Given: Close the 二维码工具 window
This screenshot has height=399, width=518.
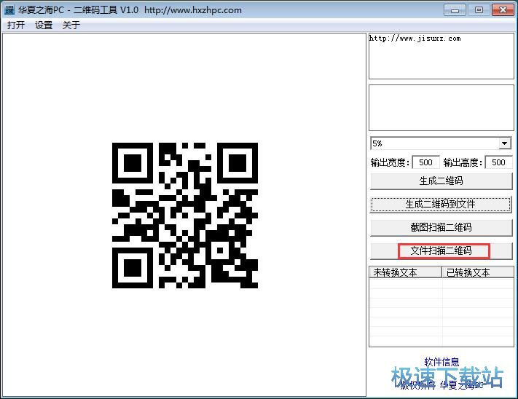Looking at the screenshot, I should click(x=503, y=10).
